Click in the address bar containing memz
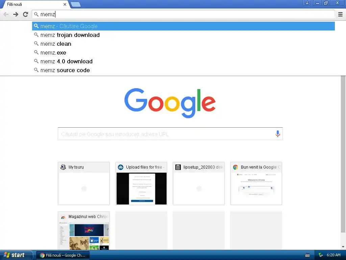The height and width of the screenshot is (260, 346). 183,14
